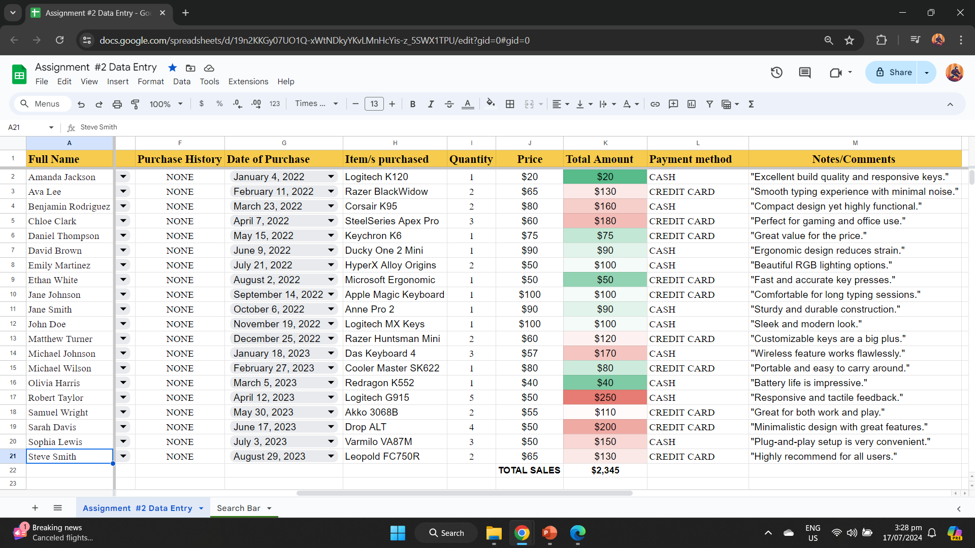Print the spreadsheet
Image resolution: width=975 pixels, height=548 pixels.
coord(117,104)
